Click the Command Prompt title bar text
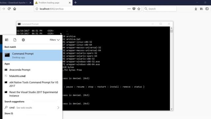211x119 pixels. [30, 24]
